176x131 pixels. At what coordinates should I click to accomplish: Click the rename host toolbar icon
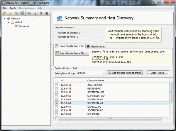(41, 13)
